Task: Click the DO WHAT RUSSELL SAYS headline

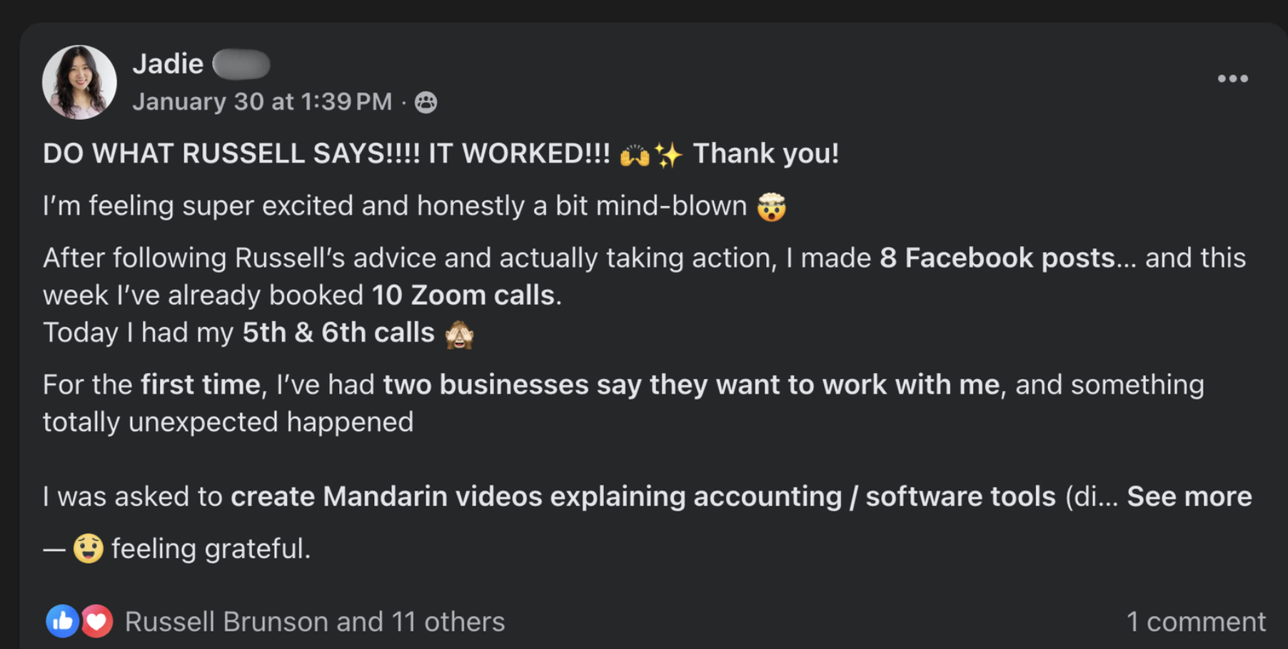Action: tap(326, 154)
